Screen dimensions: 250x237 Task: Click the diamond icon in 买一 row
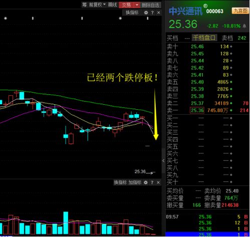click(231, 118)
